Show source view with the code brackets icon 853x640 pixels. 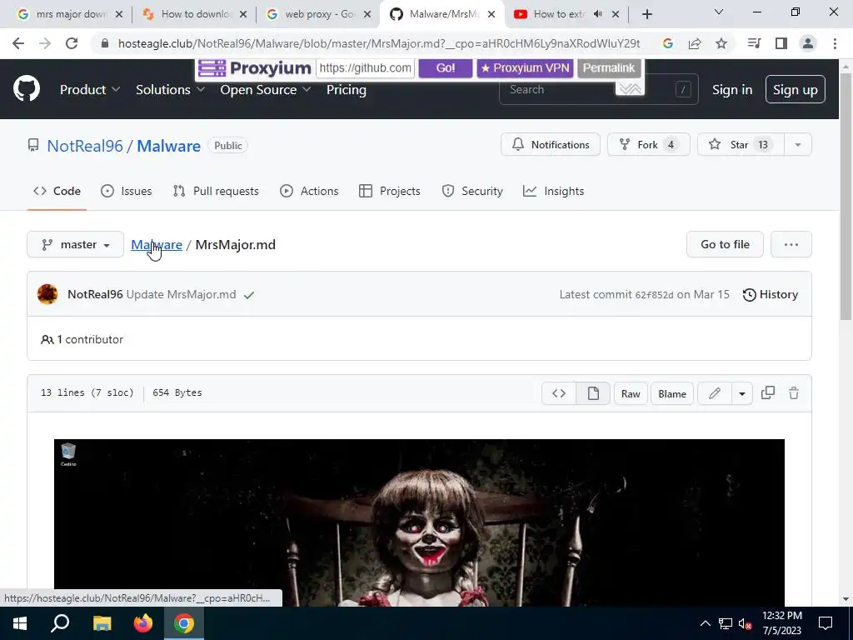pos(559,393)
